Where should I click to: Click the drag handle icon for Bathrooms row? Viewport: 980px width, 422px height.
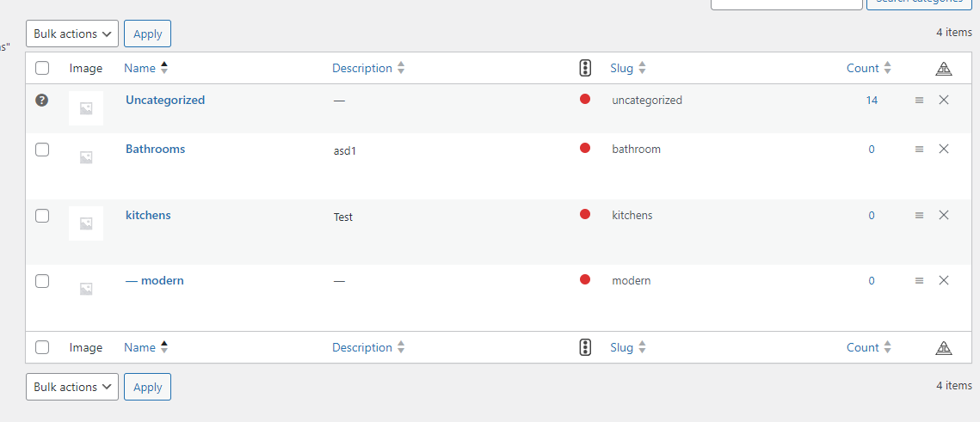click(x=919, y=150)
